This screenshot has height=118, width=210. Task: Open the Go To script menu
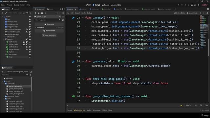(83, 13)
